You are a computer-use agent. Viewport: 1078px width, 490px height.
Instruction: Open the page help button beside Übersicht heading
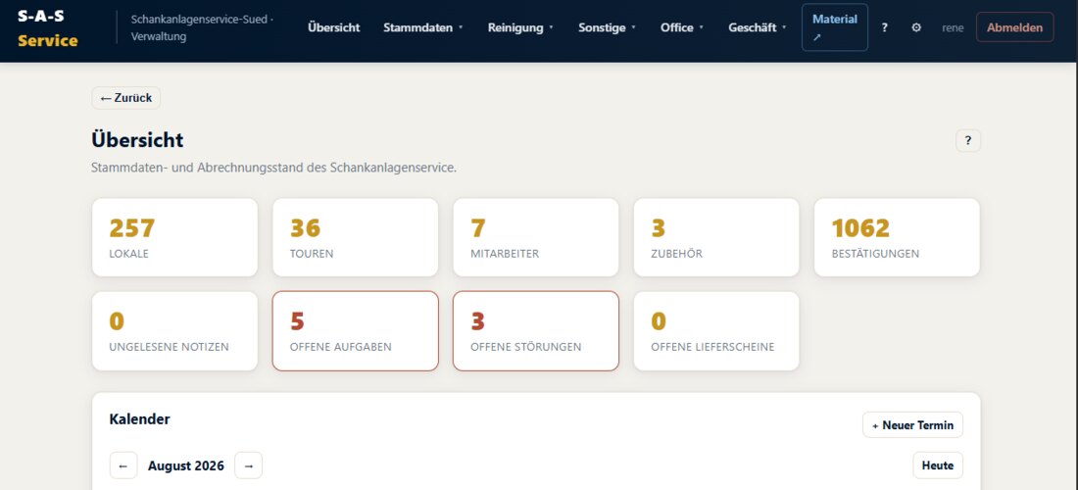(x=968, y=141)
